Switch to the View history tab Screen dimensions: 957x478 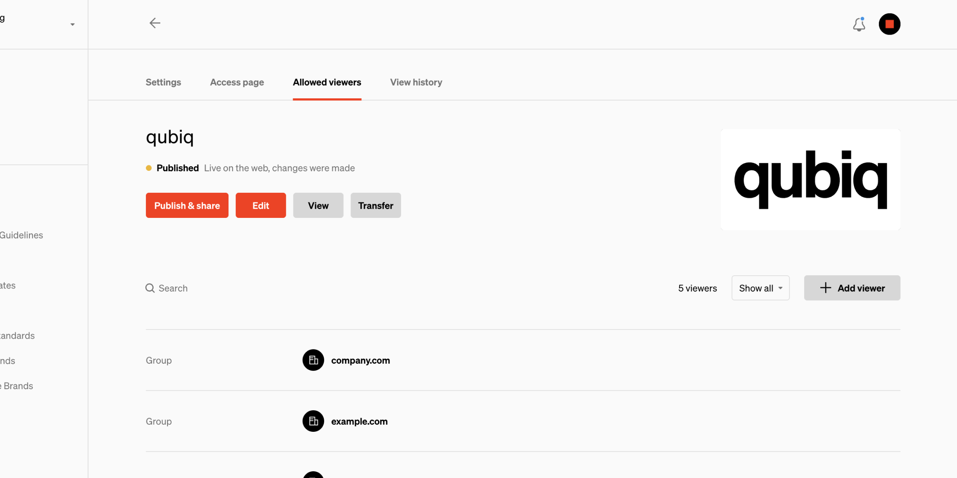click(416, 82)
